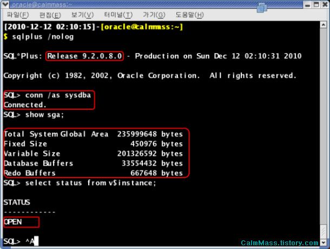Click the 'Release 9.2.0.8.0' text
This screenshot has height=249, width=330.
coord(84,56)
